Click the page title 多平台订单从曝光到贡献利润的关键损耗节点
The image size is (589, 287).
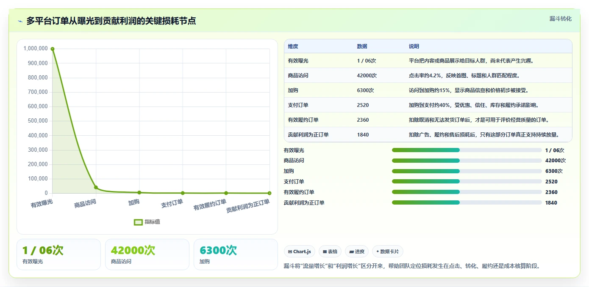point(111,21)
